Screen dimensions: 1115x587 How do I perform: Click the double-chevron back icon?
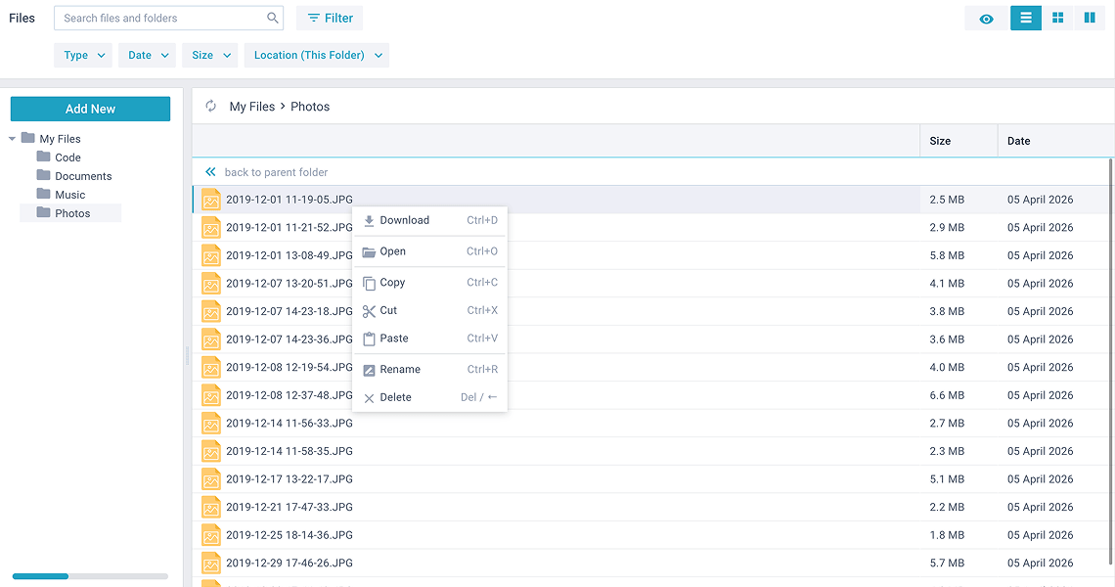click(x=210, y=172)
